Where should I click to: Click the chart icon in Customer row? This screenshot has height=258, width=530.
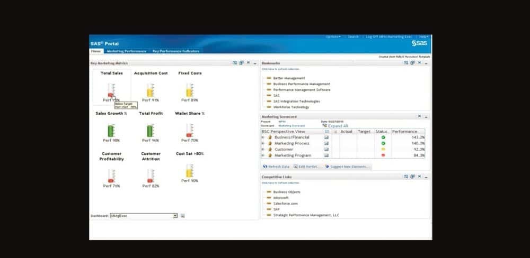[x=326, y=150]
